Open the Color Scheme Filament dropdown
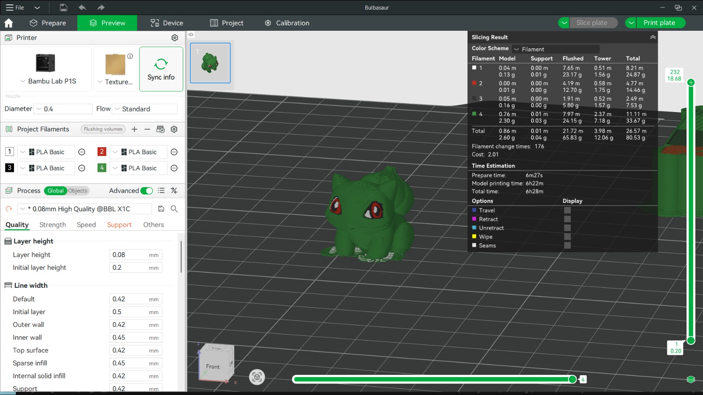Viewport: 703px width, 395px height. (x=556, y=49)
